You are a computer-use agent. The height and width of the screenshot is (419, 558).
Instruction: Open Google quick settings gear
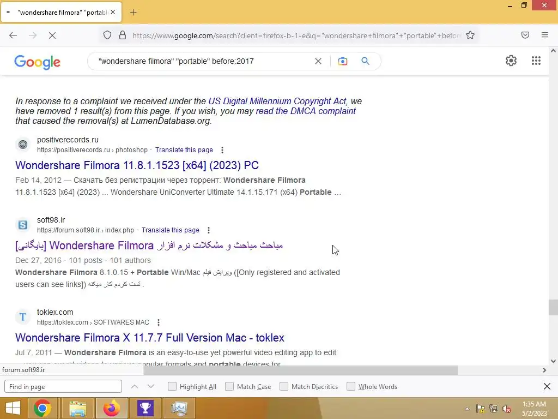(x=511, y=61)
